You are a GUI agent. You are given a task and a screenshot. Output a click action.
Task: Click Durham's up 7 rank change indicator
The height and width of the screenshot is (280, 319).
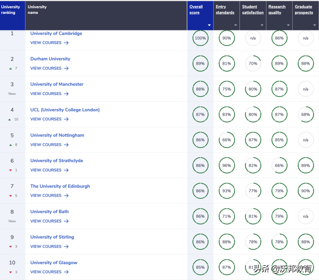(13, 68)
